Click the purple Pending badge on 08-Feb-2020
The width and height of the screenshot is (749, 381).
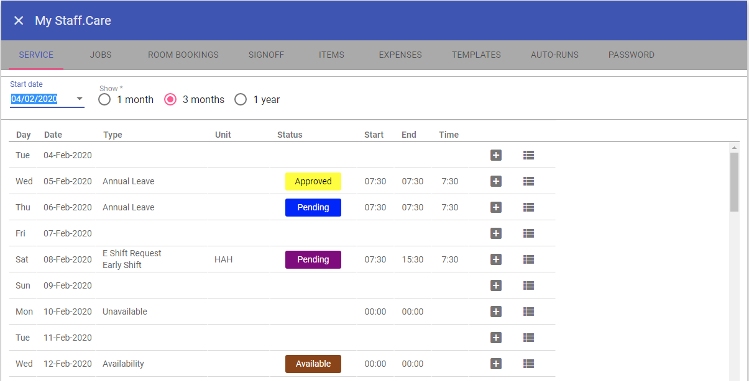pyautogui.click(x=313, y=259)
